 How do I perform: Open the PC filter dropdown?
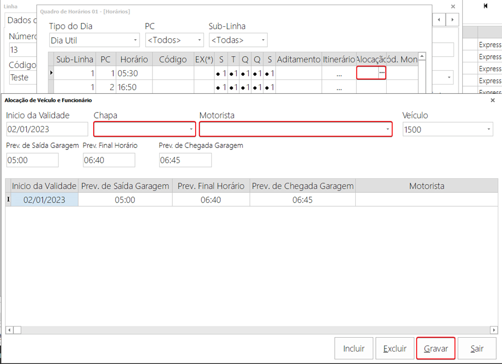click(x=199, y=40)
